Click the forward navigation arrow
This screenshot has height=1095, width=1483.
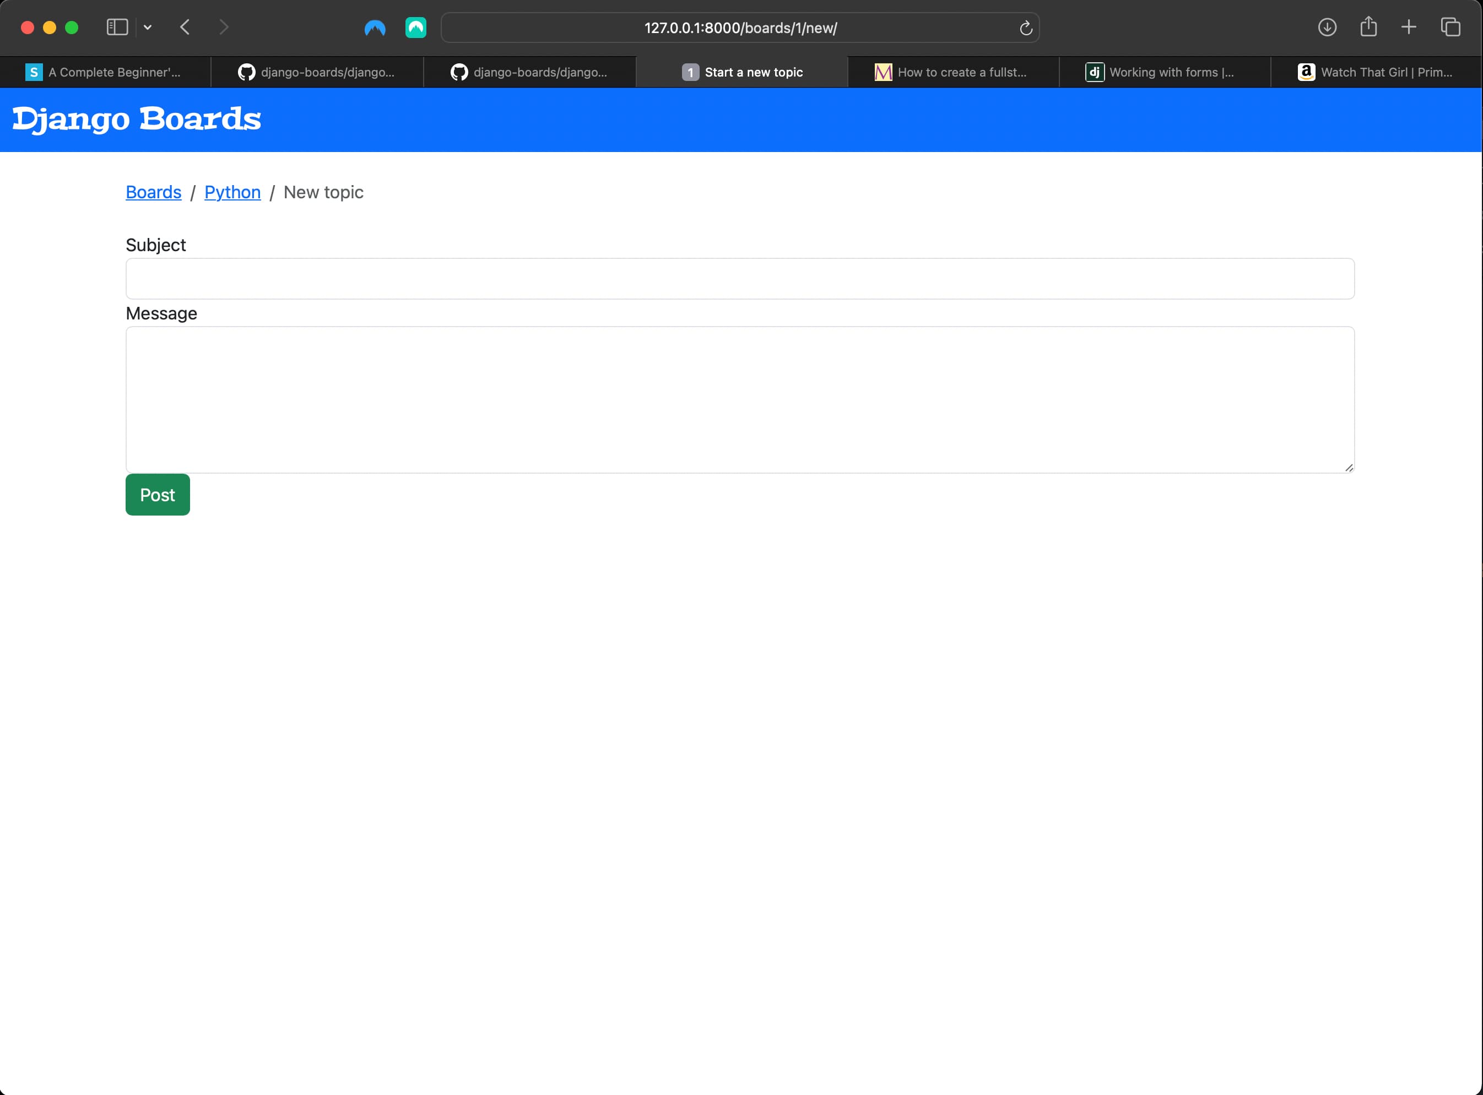coord(224,27)
